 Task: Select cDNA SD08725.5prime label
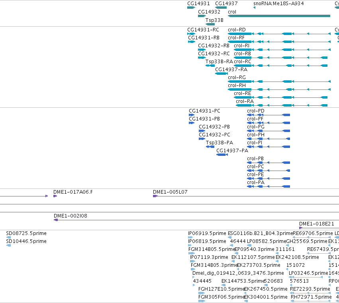pos(26,233)
